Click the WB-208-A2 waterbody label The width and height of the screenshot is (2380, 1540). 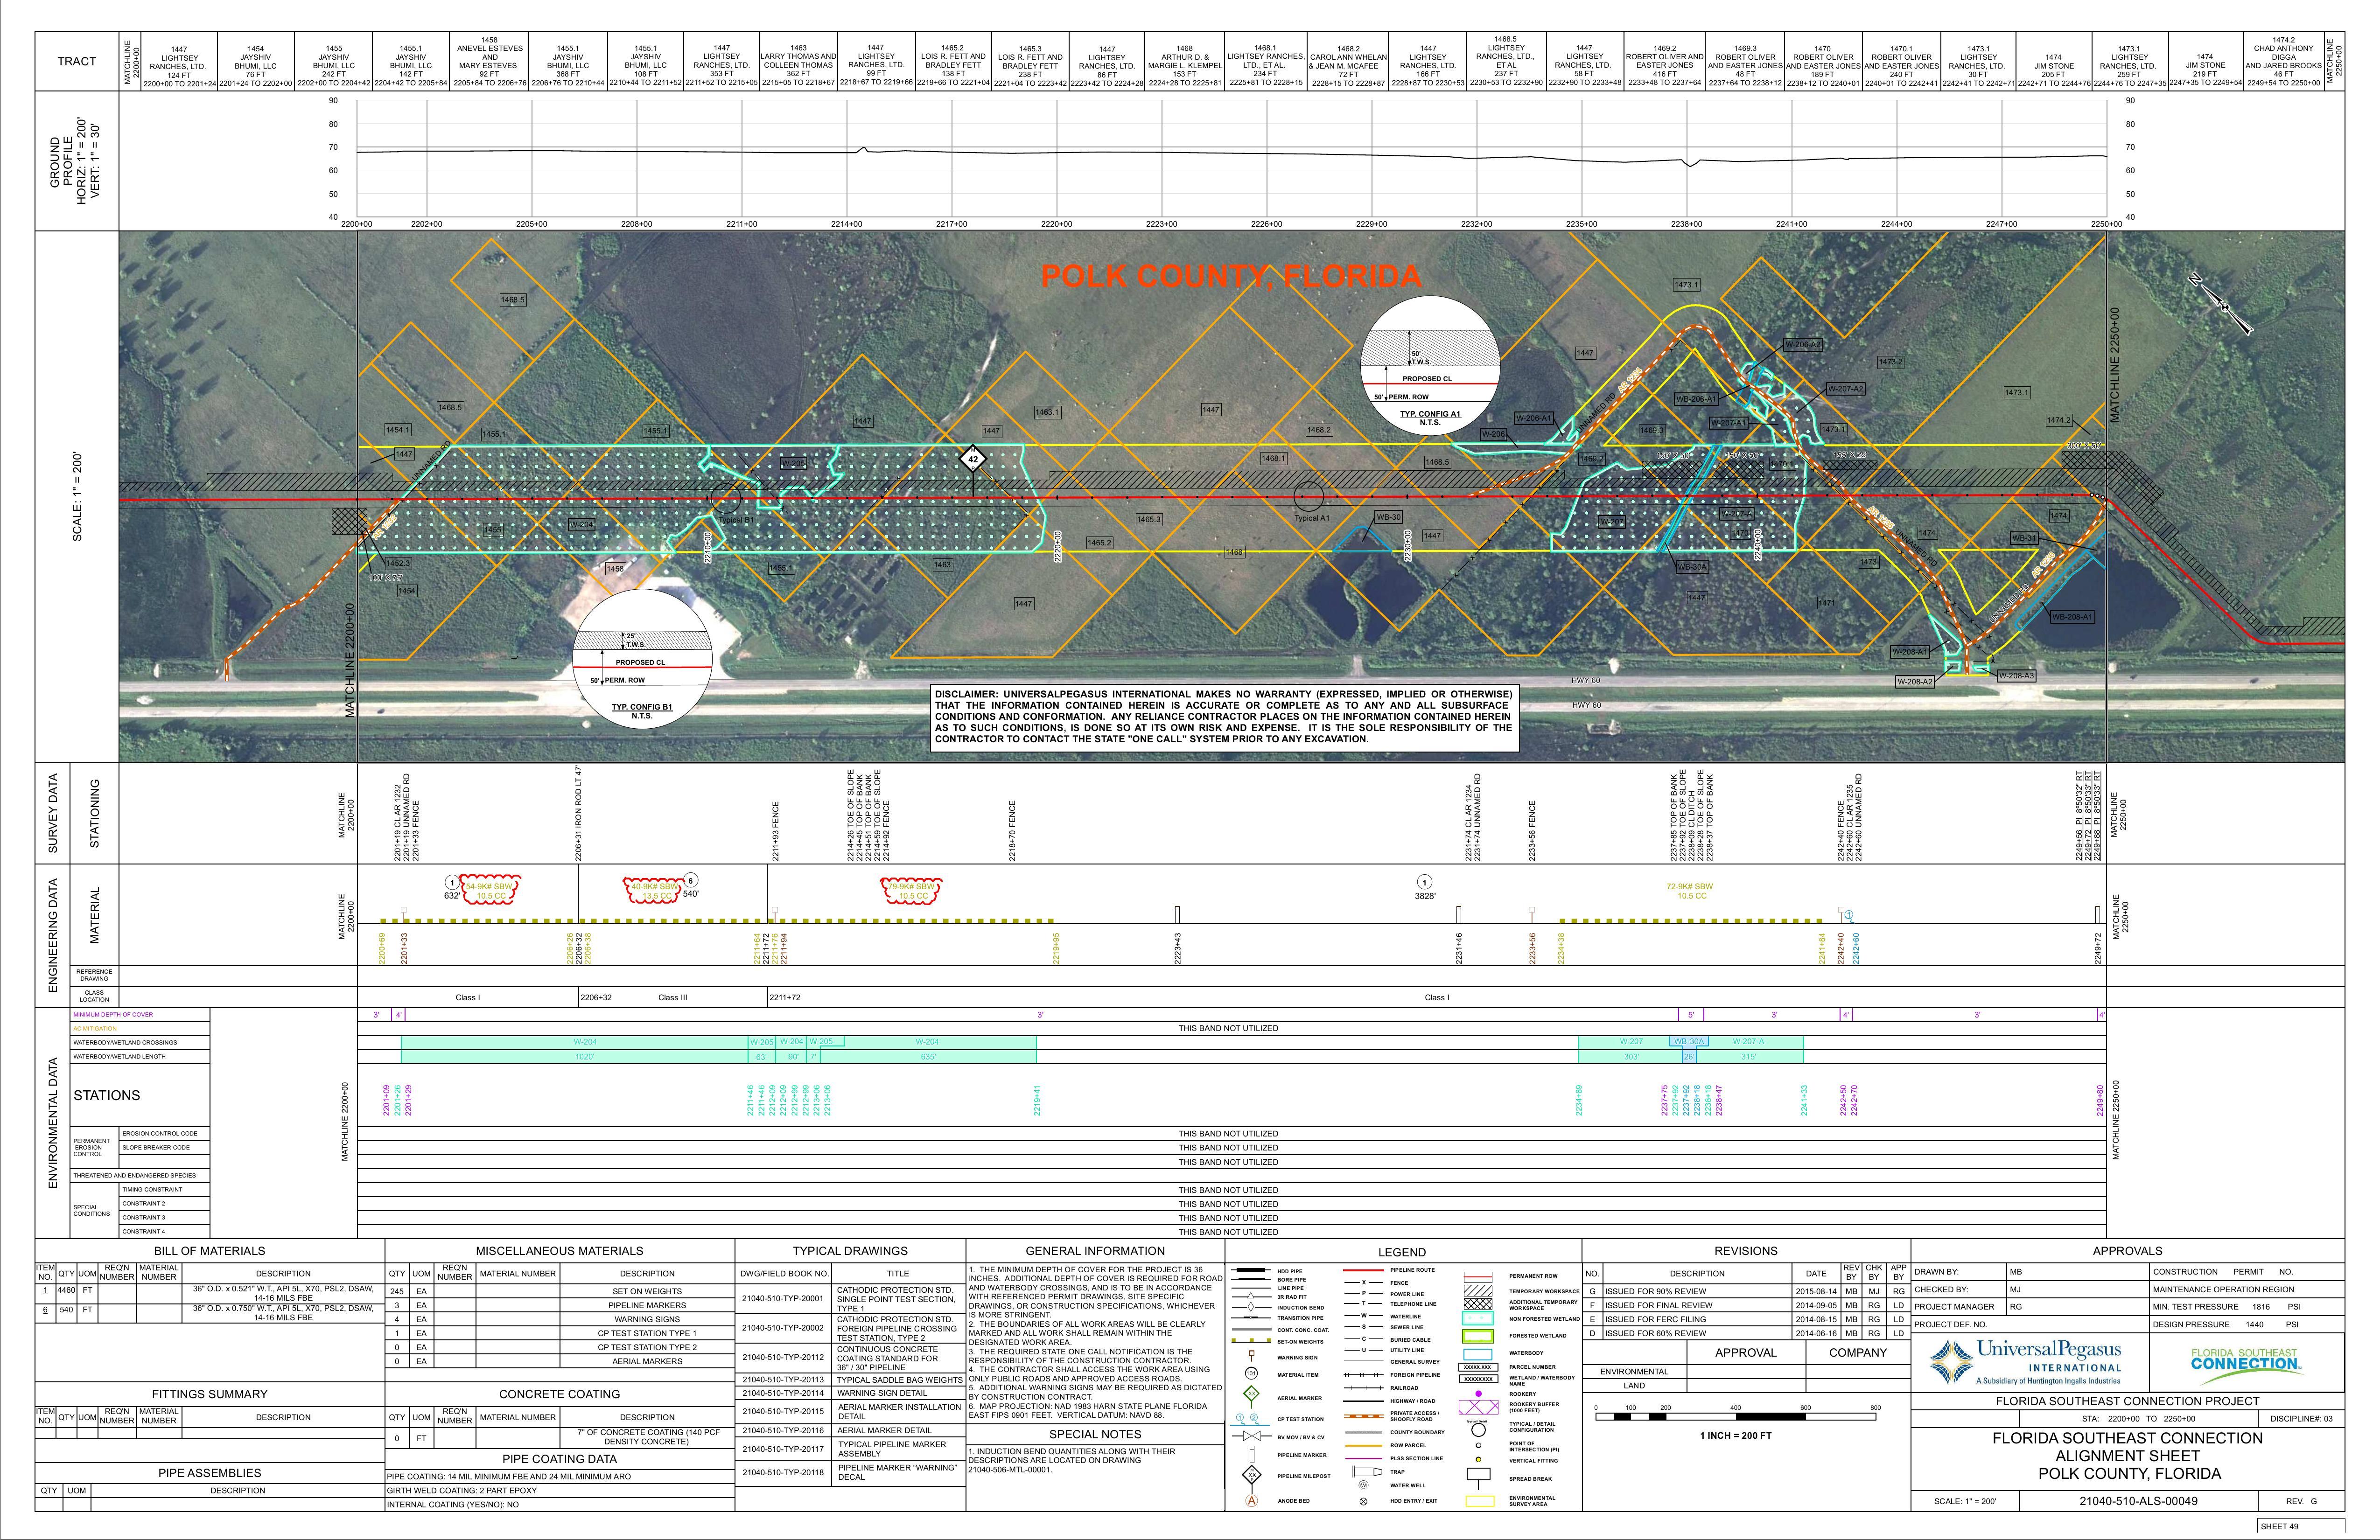pyautogui.click(x=1915, y=682)
